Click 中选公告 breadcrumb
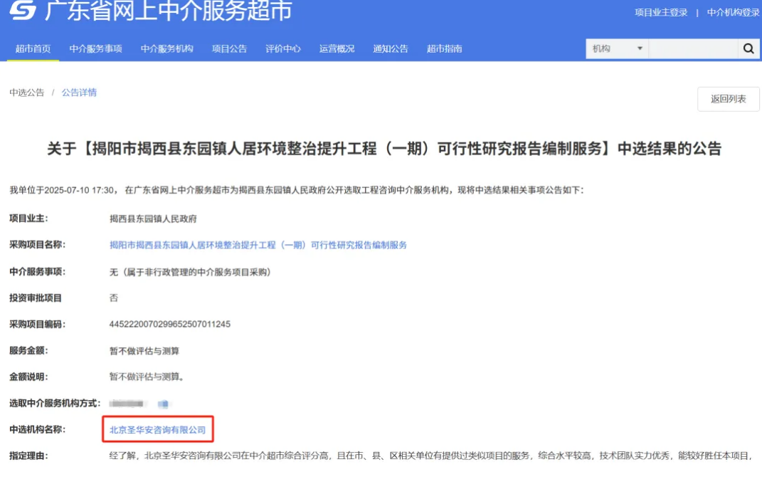This screenshot has height=494, width=762. click(x=27, y=93)
